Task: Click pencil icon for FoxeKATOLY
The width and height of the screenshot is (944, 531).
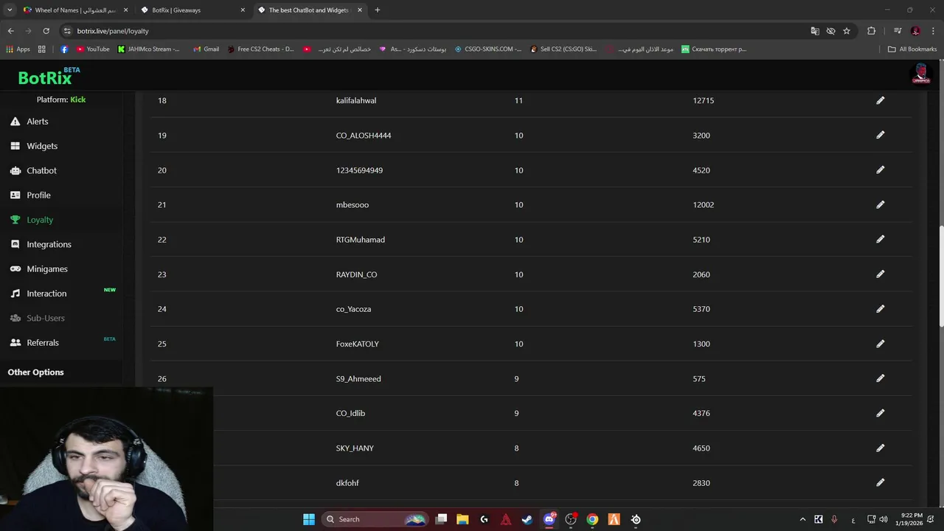Action: tap(880, 344)
